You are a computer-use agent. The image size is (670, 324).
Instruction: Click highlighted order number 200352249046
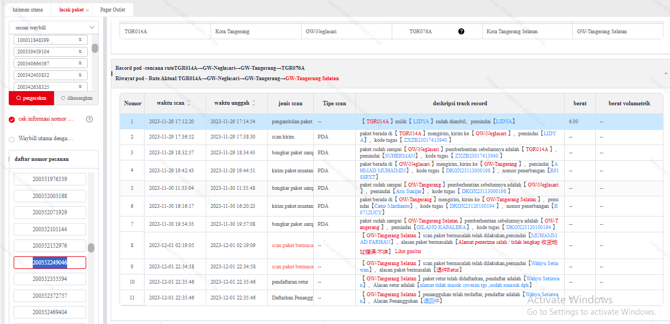(50, 262)
